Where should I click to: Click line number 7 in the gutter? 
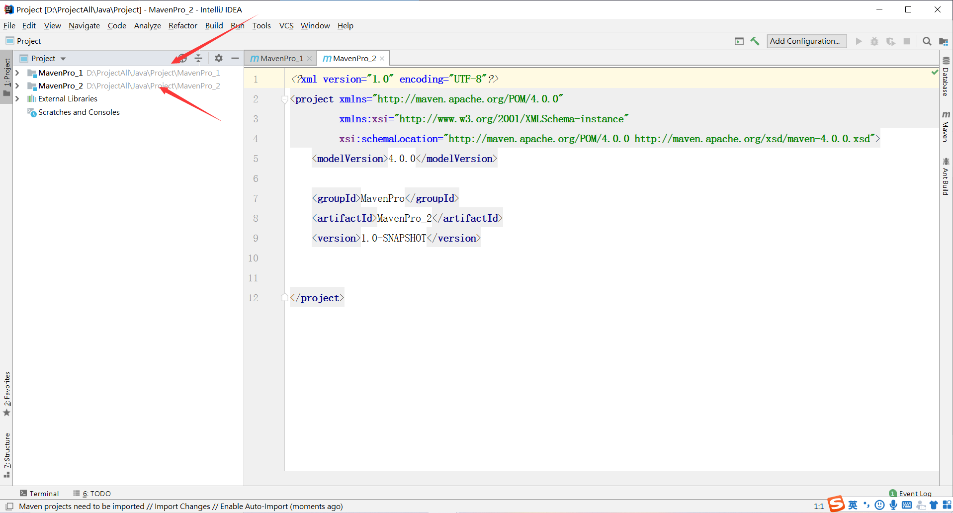pos(256,198)
